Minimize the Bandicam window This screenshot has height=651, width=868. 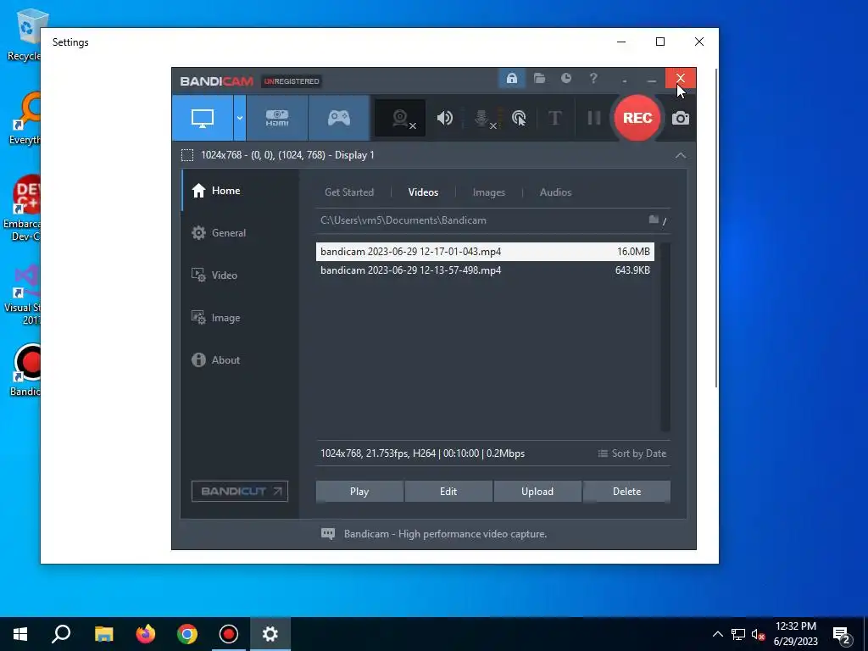(652, 81)
